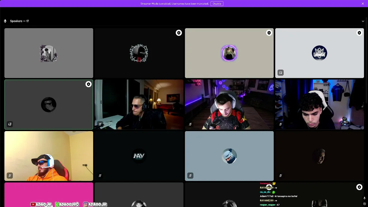Click status icon on Goodnight-avatar tile corner
This screenshot has width=368, height=207.
click(x=281, y=73)
